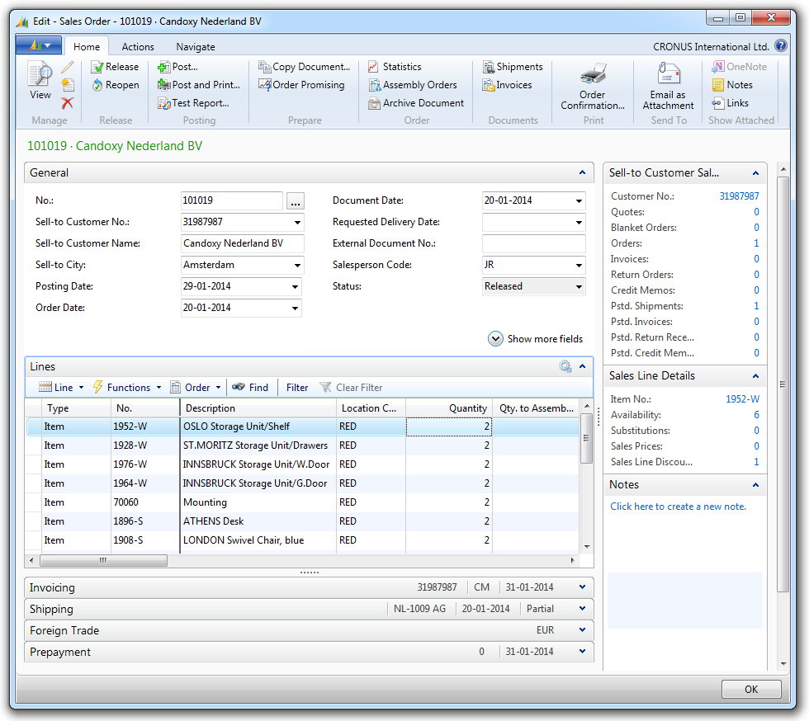Collapse the General FastTab
The height and width of the screenshot is (721, 809).
pyautogui.click(x=582, y=172)
